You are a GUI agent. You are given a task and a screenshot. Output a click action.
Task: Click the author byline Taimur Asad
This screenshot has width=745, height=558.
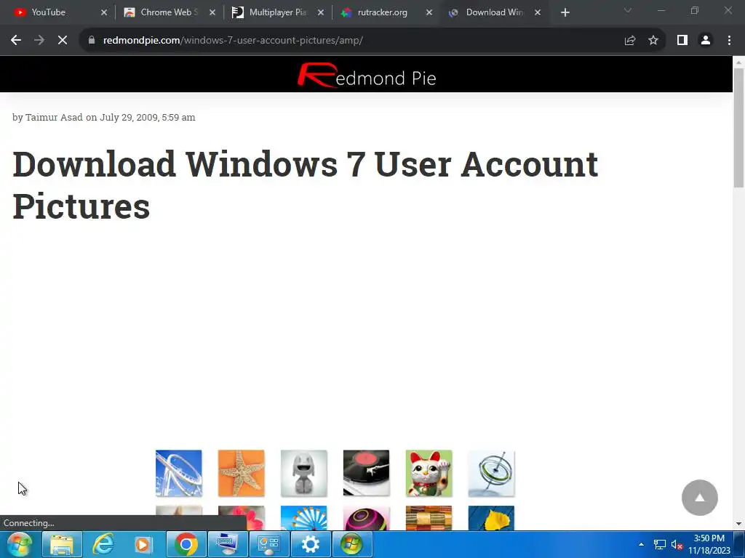(54, 117)
